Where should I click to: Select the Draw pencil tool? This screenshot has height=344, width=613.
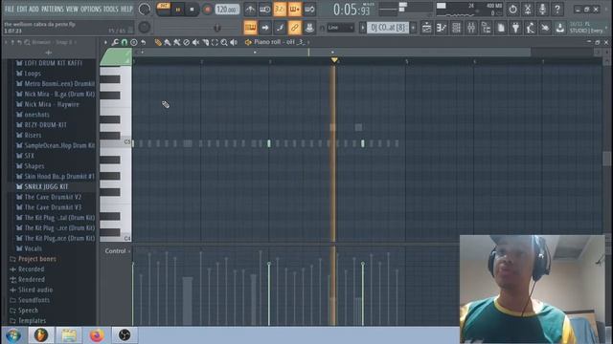pyautogui.click(x=157, y=42)
